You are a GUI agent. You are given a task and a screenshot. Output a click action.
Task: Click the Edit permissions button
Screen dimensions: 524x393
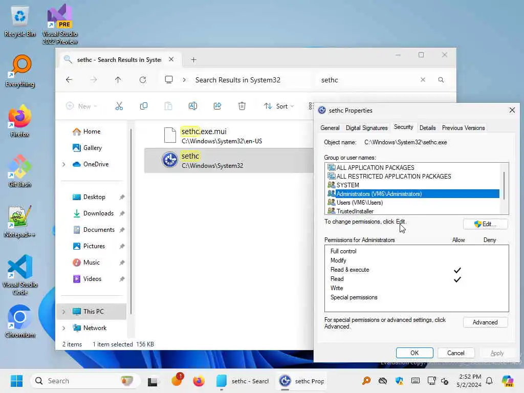[x=485, y=224]
